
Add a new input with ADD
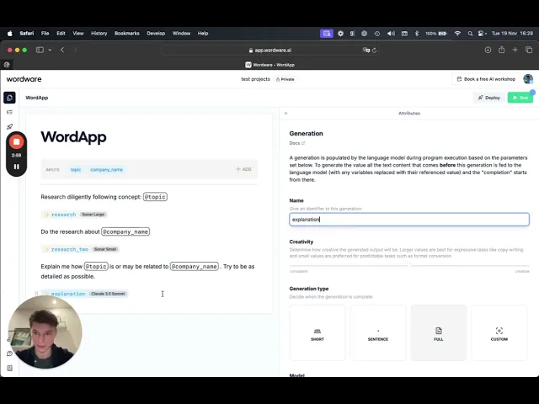(243, 169)
